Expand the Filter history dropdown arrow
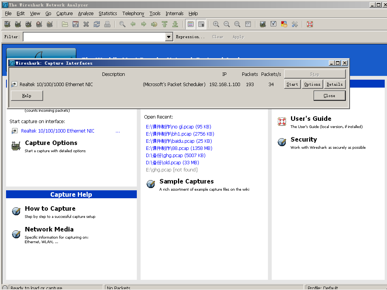The image size is (387, 290). [169, 37]
